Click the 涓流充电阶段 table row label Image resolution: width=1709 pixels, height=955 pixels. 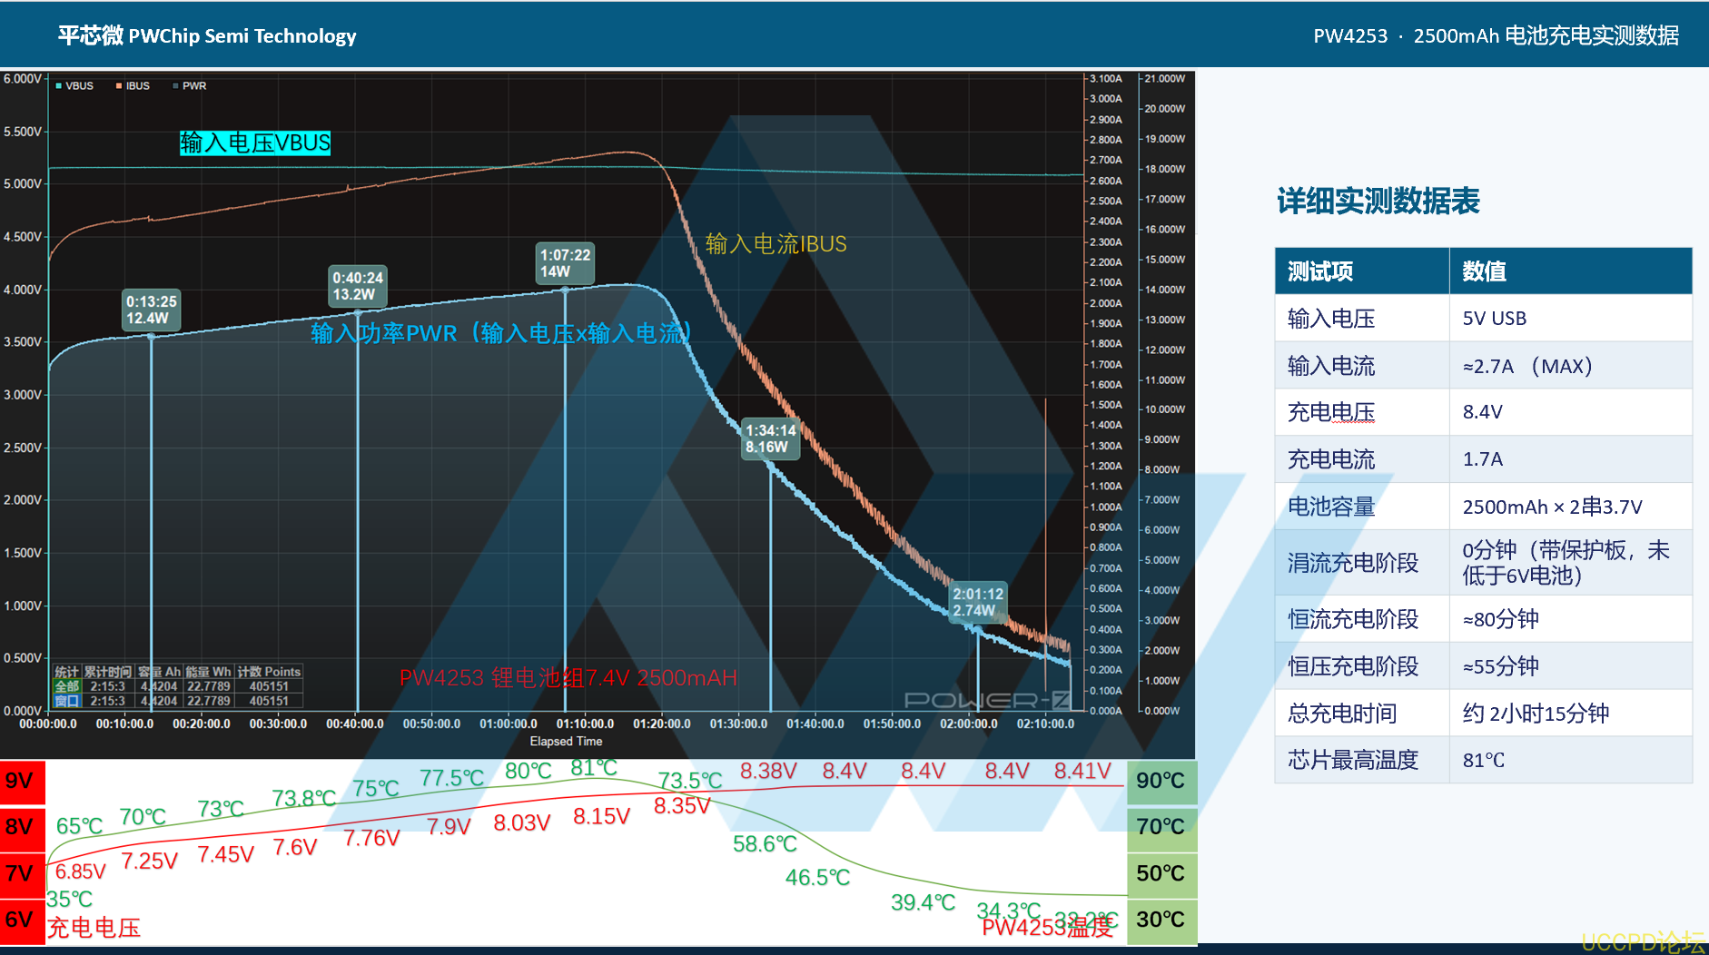point(1353,563)
